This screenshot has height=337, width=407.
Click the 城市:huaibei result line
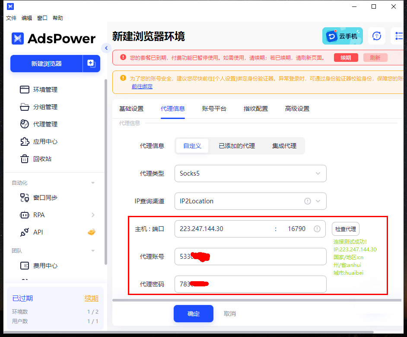tap(348, 273)
